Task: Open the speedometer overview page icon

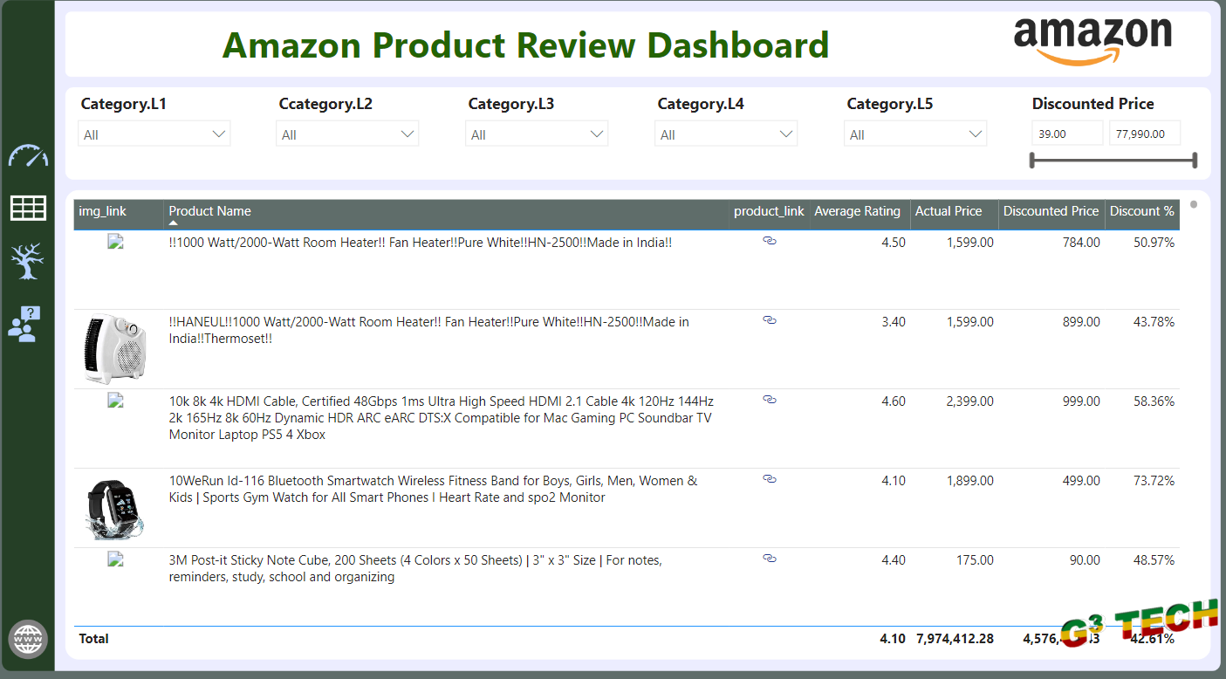Action: [28, 156]
